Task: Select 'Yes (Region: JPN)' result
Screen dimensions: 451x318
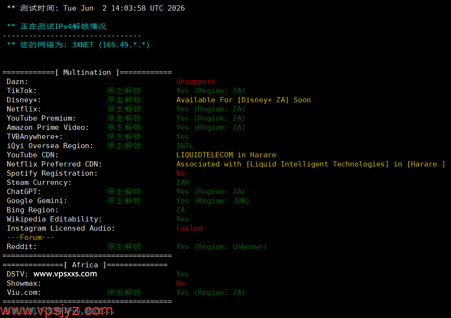Action: click(x=213, y=201)
